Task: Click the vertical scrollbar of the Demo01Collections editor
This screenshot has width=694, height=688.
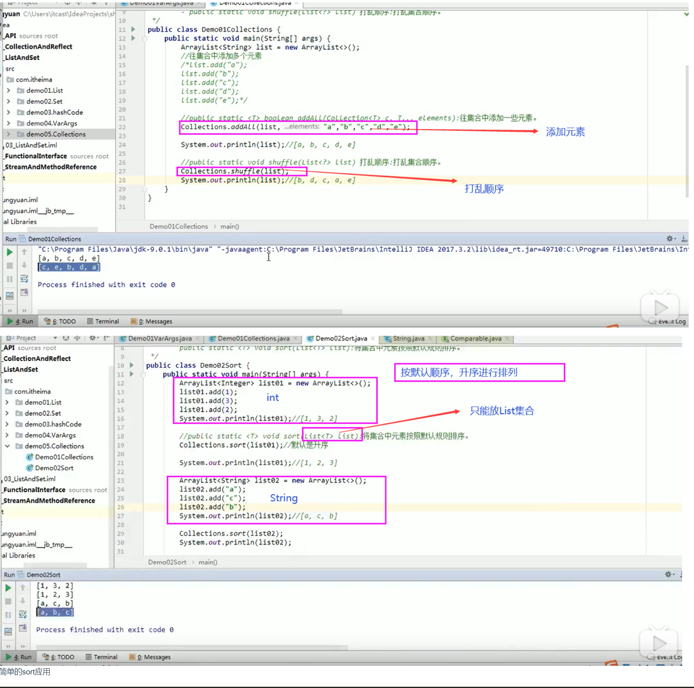Action: pos(687,131)
